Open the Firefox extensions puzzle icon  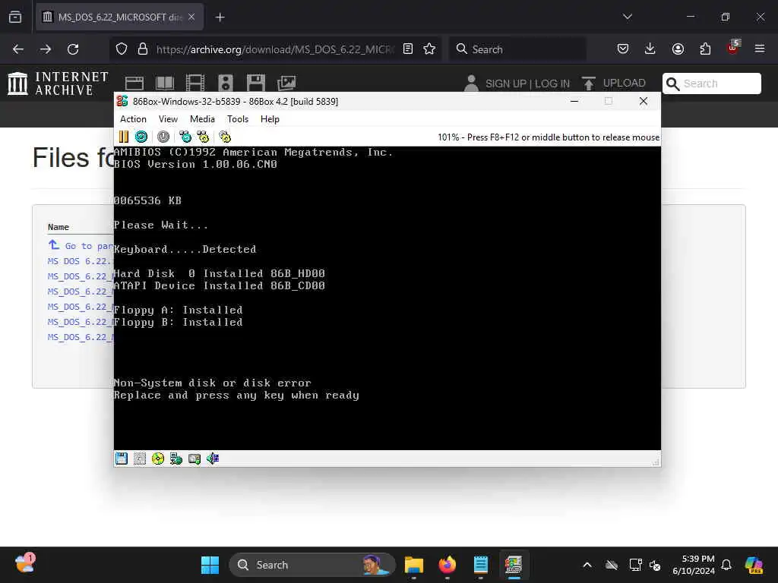pos(705,49)
